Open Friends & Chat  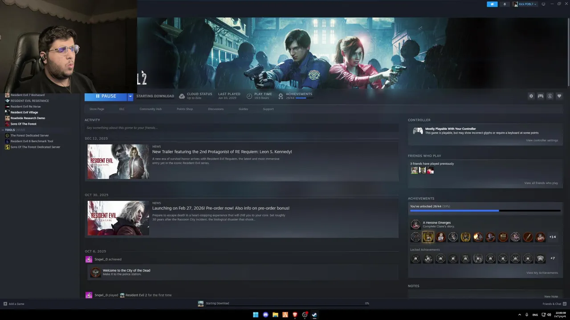click(554, 304)
